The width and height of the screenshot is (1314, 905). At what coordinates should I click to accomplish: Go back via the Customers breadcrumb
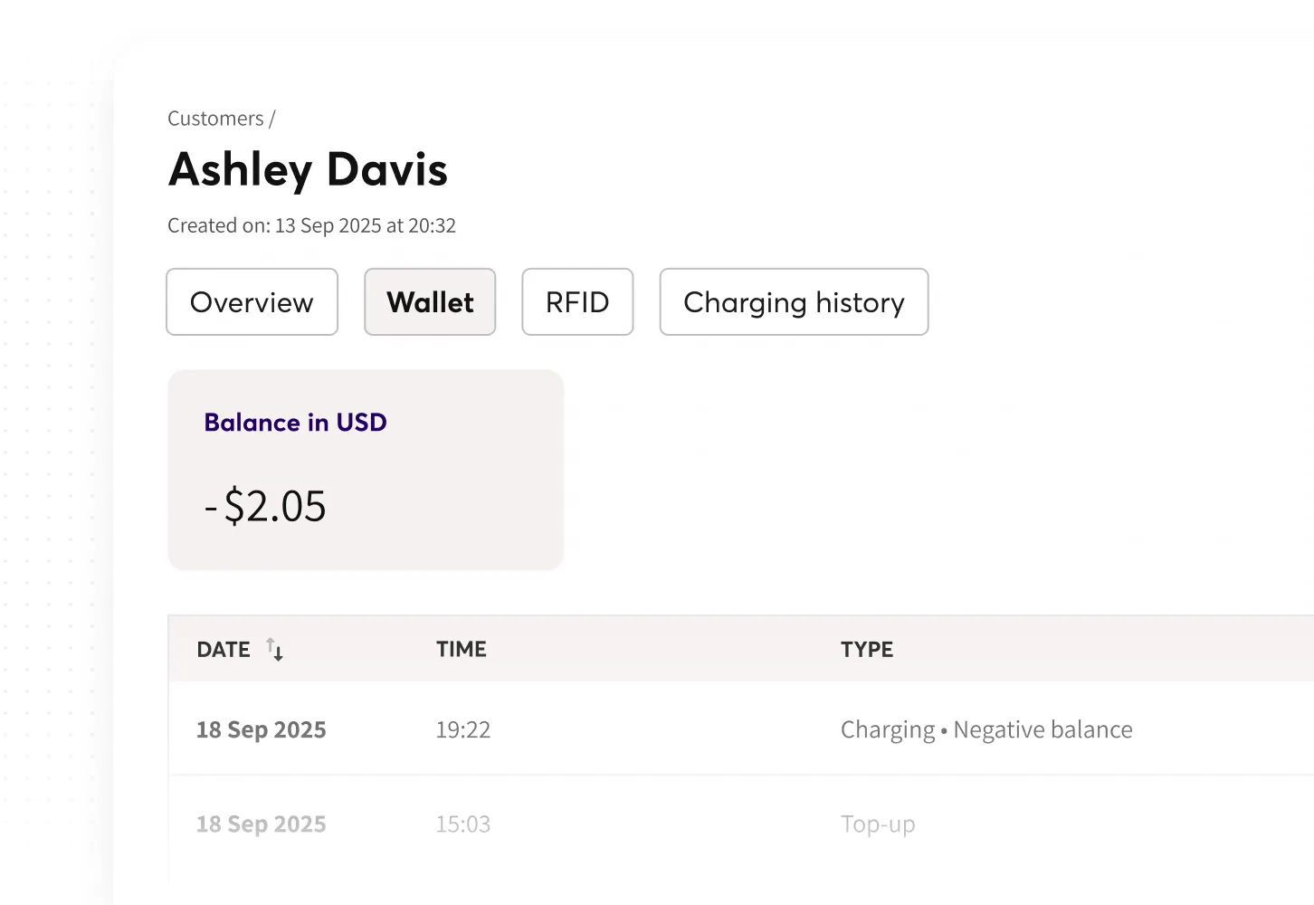(x=215, y=119)
